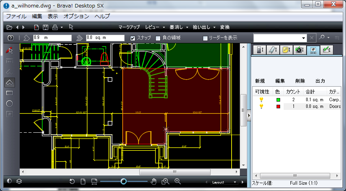Open the green checkmark review panel tab

pos(326,50)
